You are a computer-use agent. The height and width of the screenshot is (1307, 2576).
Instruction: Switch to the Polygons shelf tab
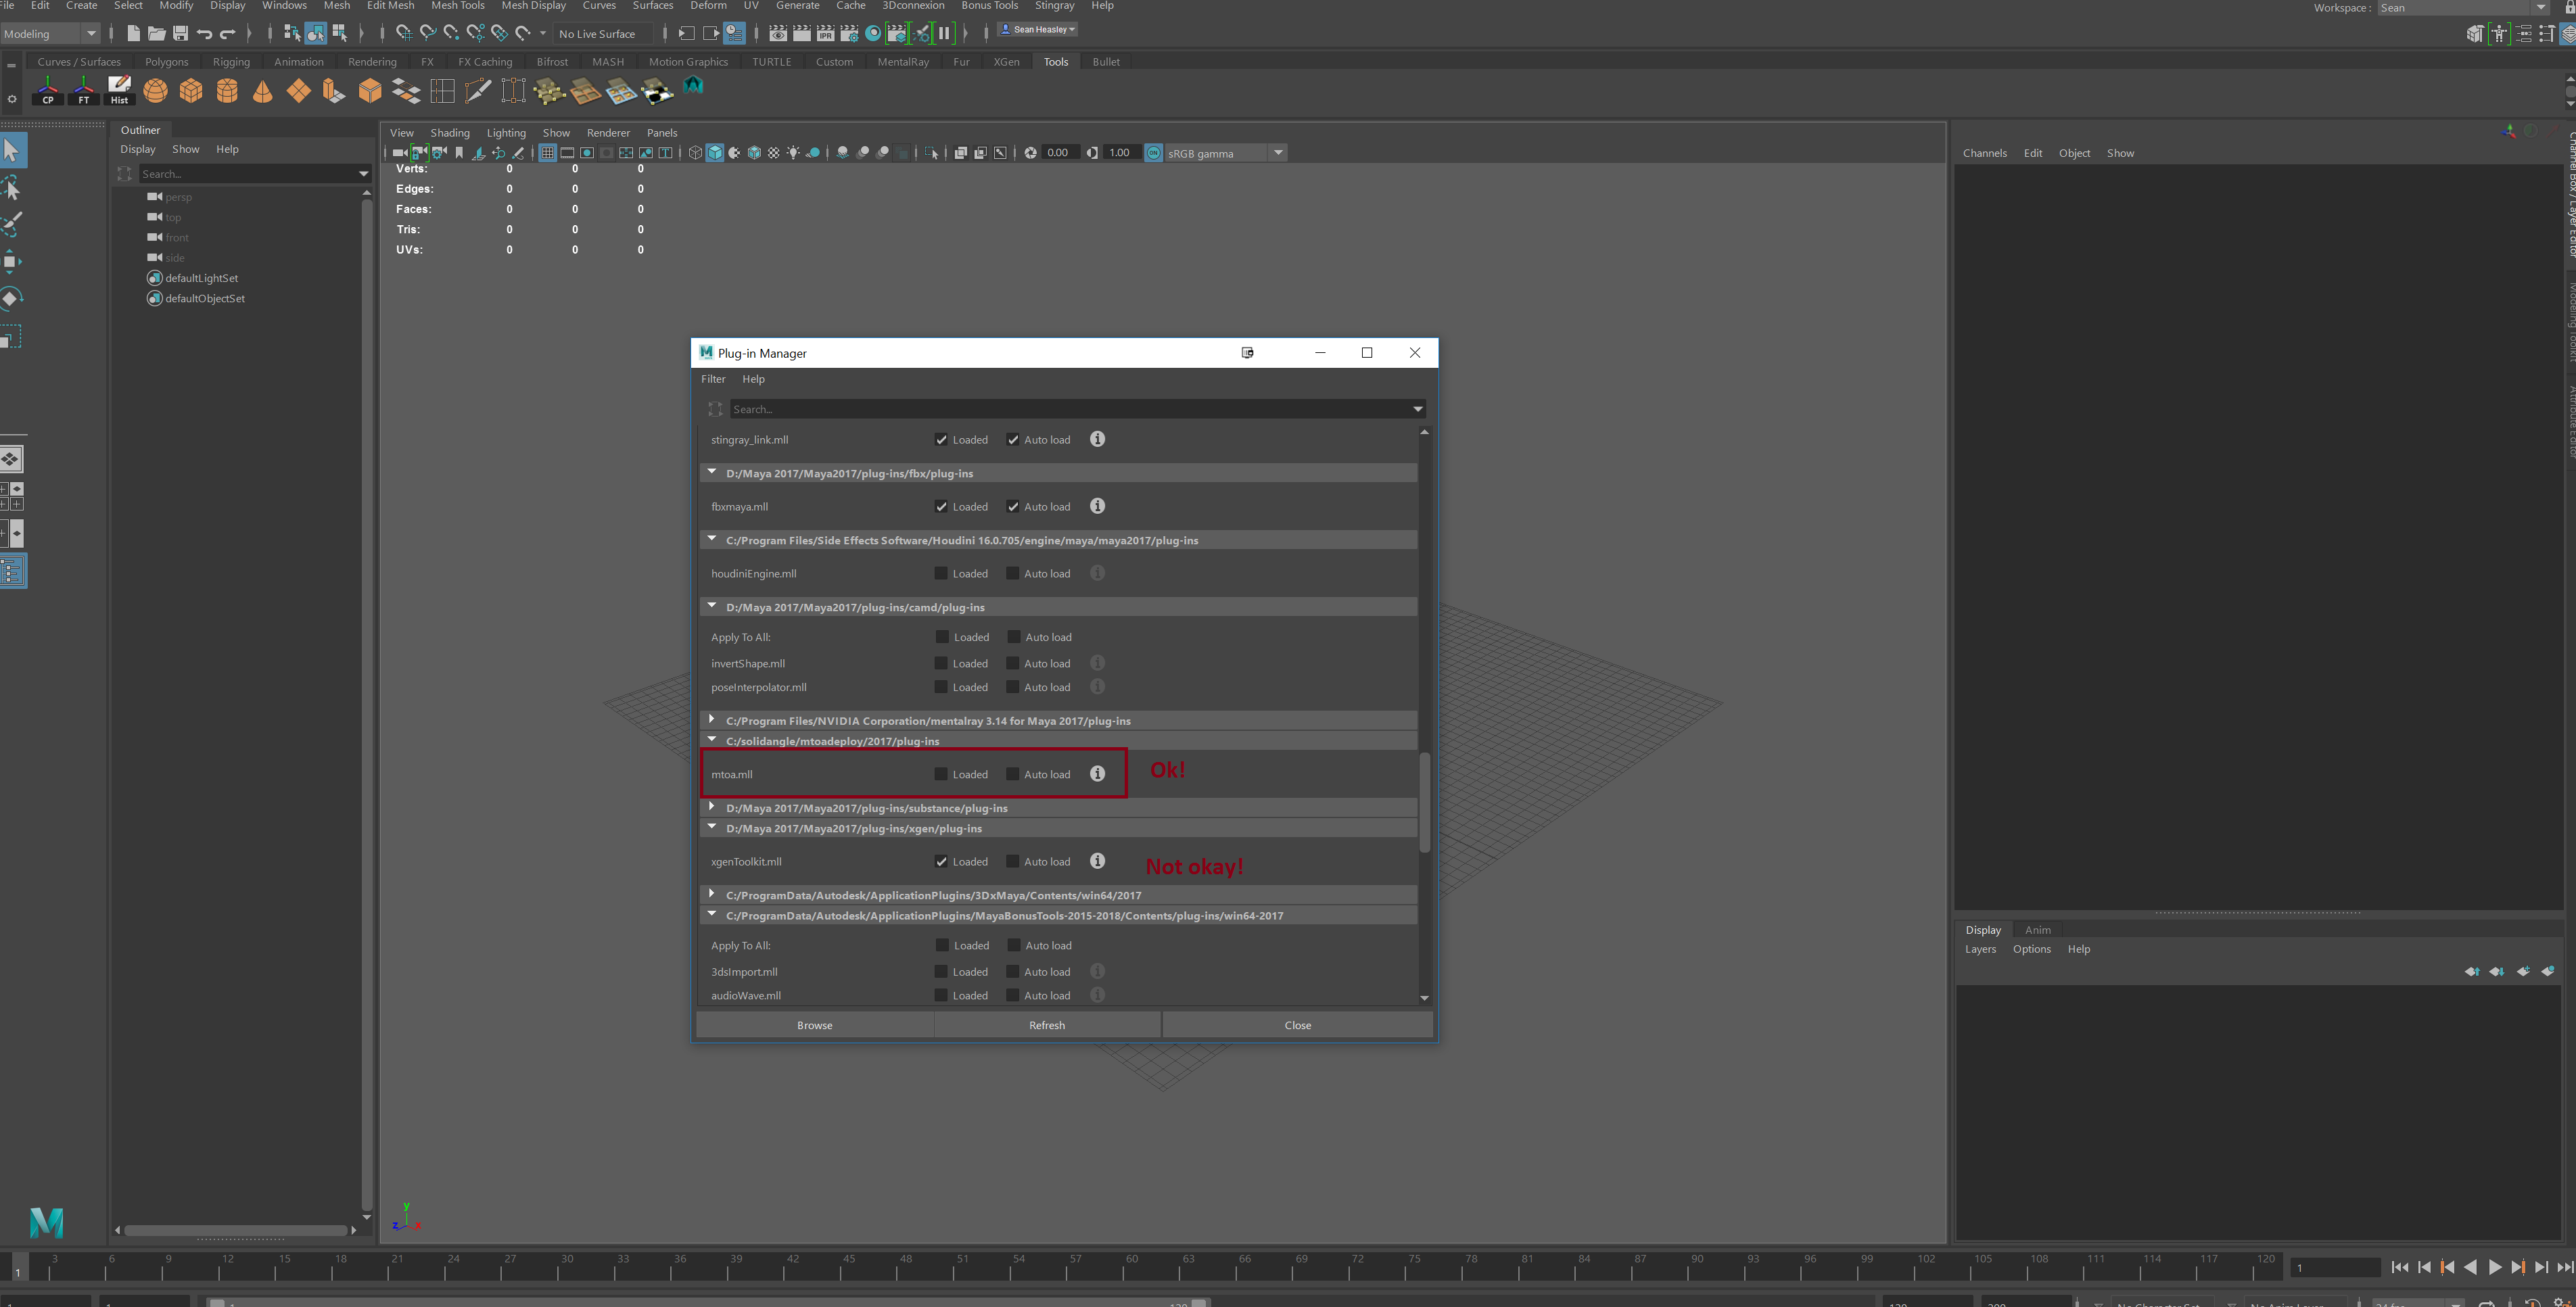click(x=166, y=61)
